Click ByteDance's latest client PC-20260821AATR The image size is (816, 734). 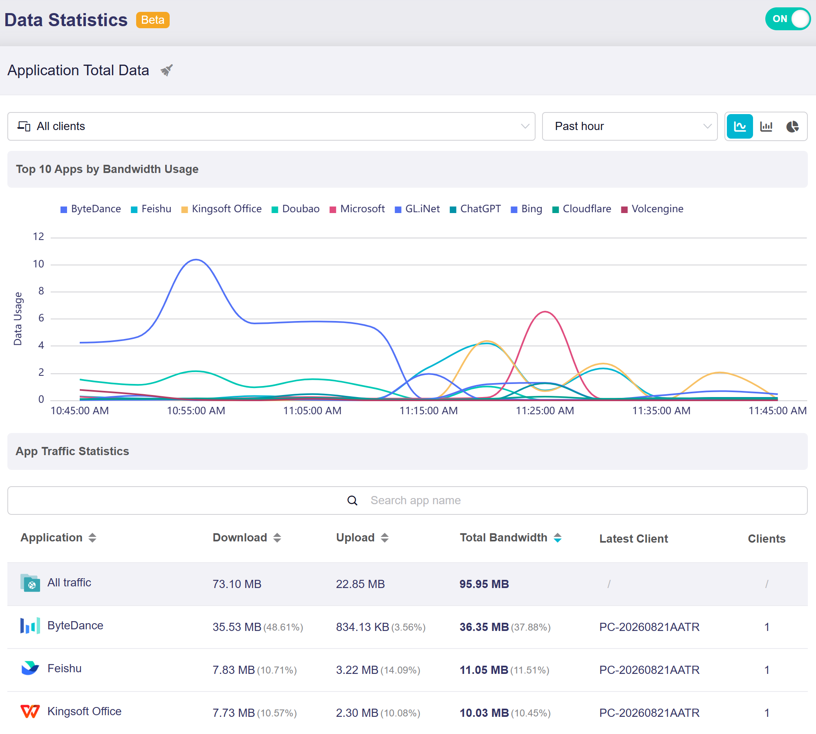point(649,627)
